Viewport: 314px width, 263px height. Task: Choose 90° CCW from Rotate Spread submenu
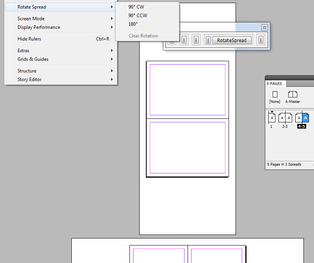coord(138,16)
